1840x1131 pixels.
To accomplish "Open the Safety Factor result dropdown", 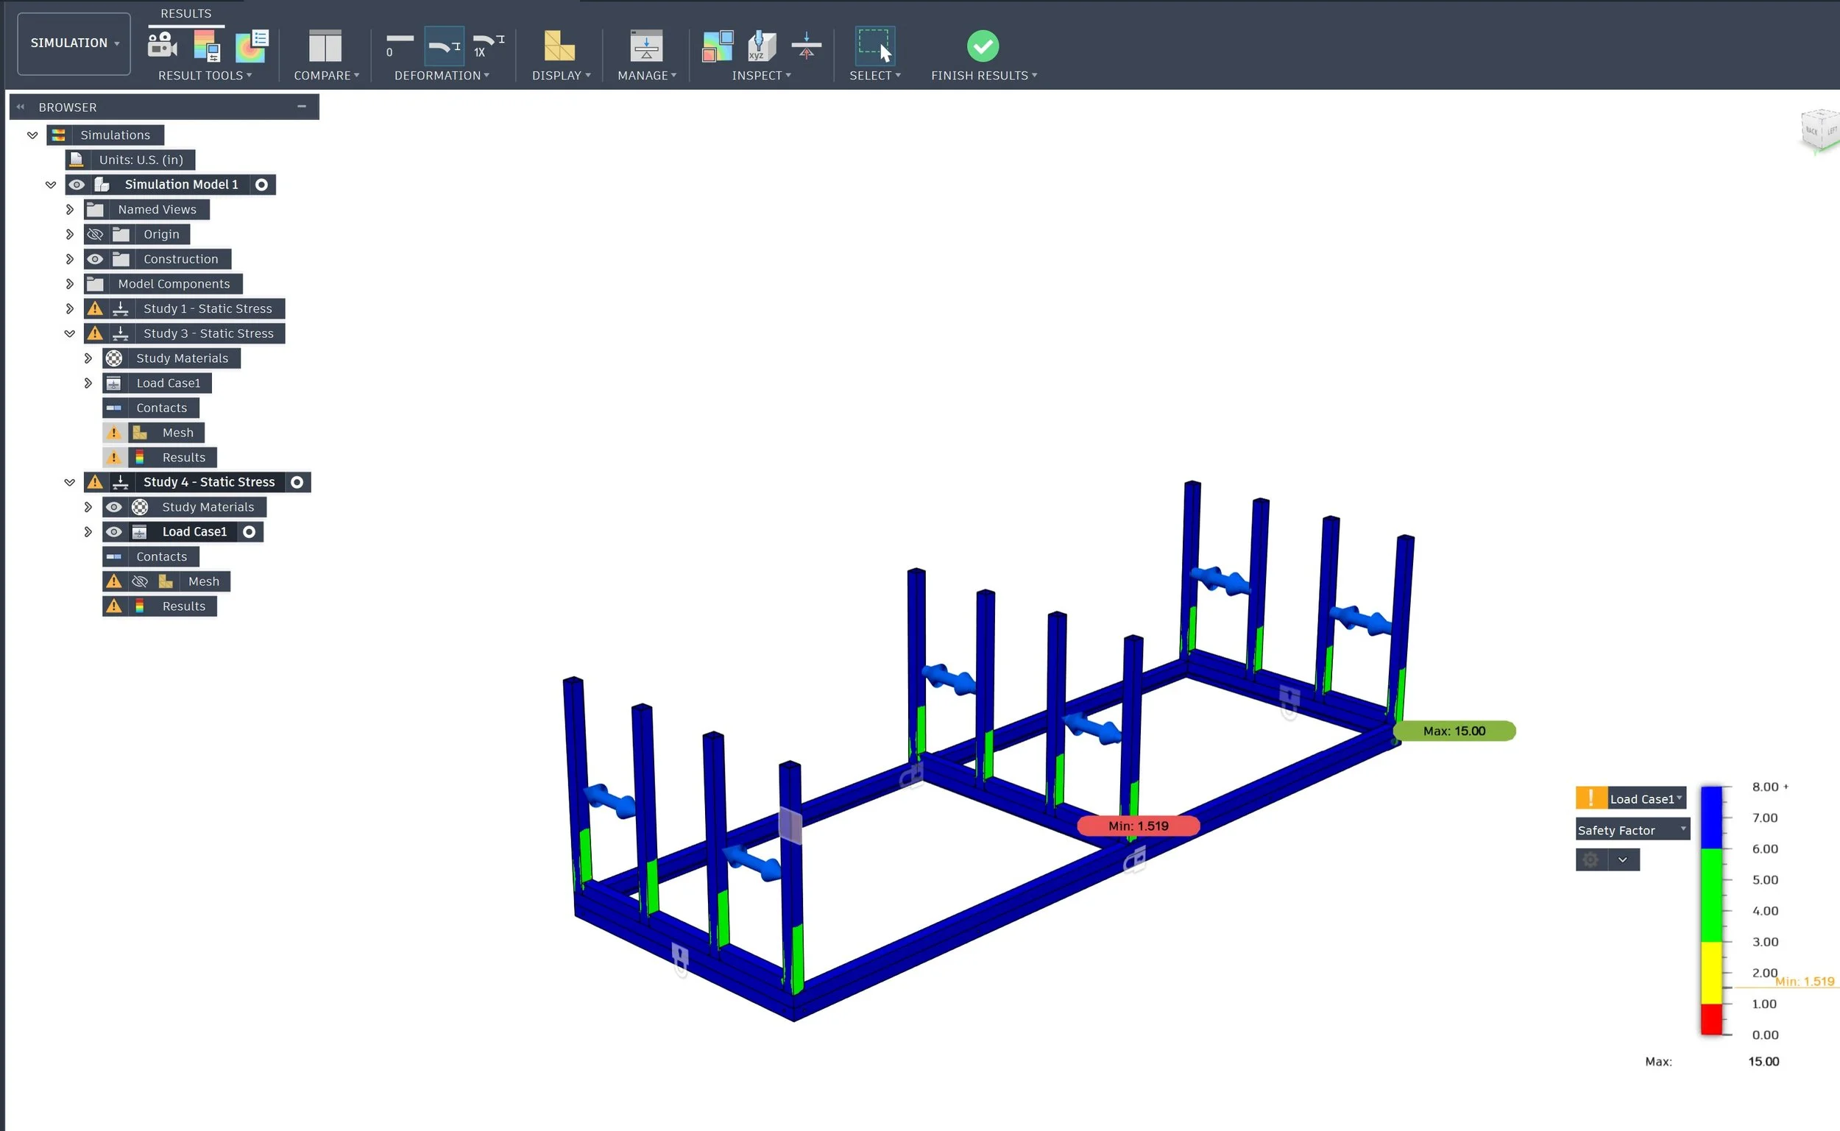I will coord(1631,830).
